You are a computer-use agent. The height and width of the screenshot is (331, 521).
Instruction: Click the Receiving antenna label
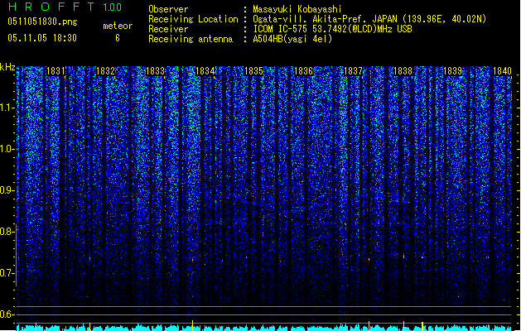[x=191, y=39]
